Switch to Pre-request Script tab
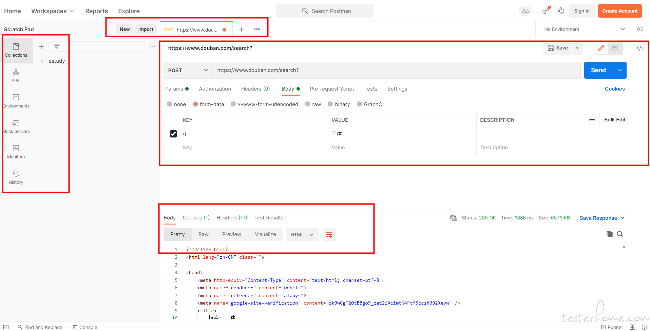 point(332,89)
